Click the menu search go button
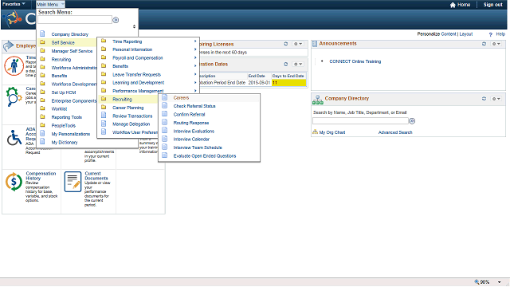510x287 pixels. pos(116,20)
